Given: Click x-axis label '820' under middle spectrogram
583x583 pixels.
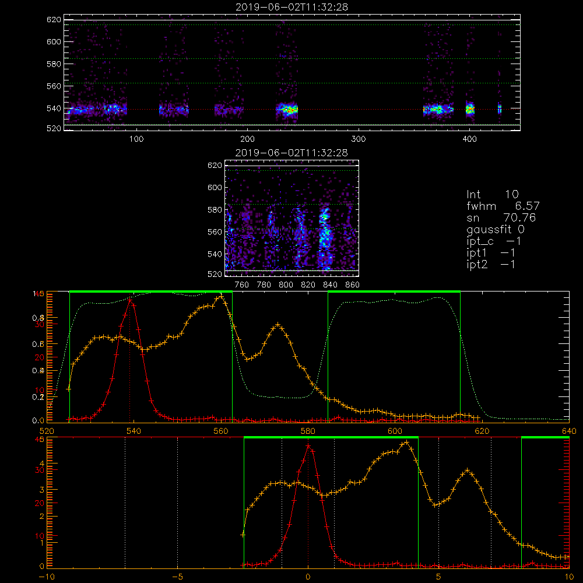Looking at the screenshot, I should 308,285.
